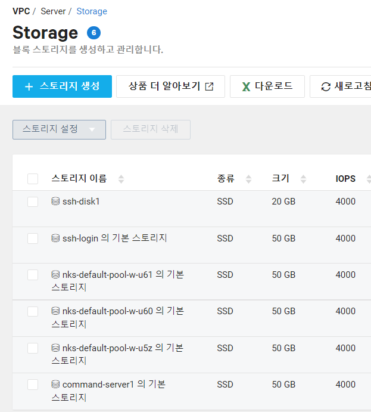Open the 스토리지 설정 dropdown

(x=59, y=129)
